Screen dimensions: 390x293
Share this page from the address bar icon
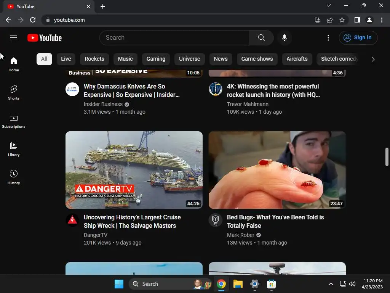point(330,20)
